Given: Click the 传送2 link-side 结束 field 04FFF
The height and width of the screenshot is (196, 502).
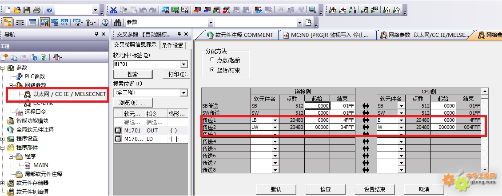Looking at the screenshot, I should tap(342, 127).
